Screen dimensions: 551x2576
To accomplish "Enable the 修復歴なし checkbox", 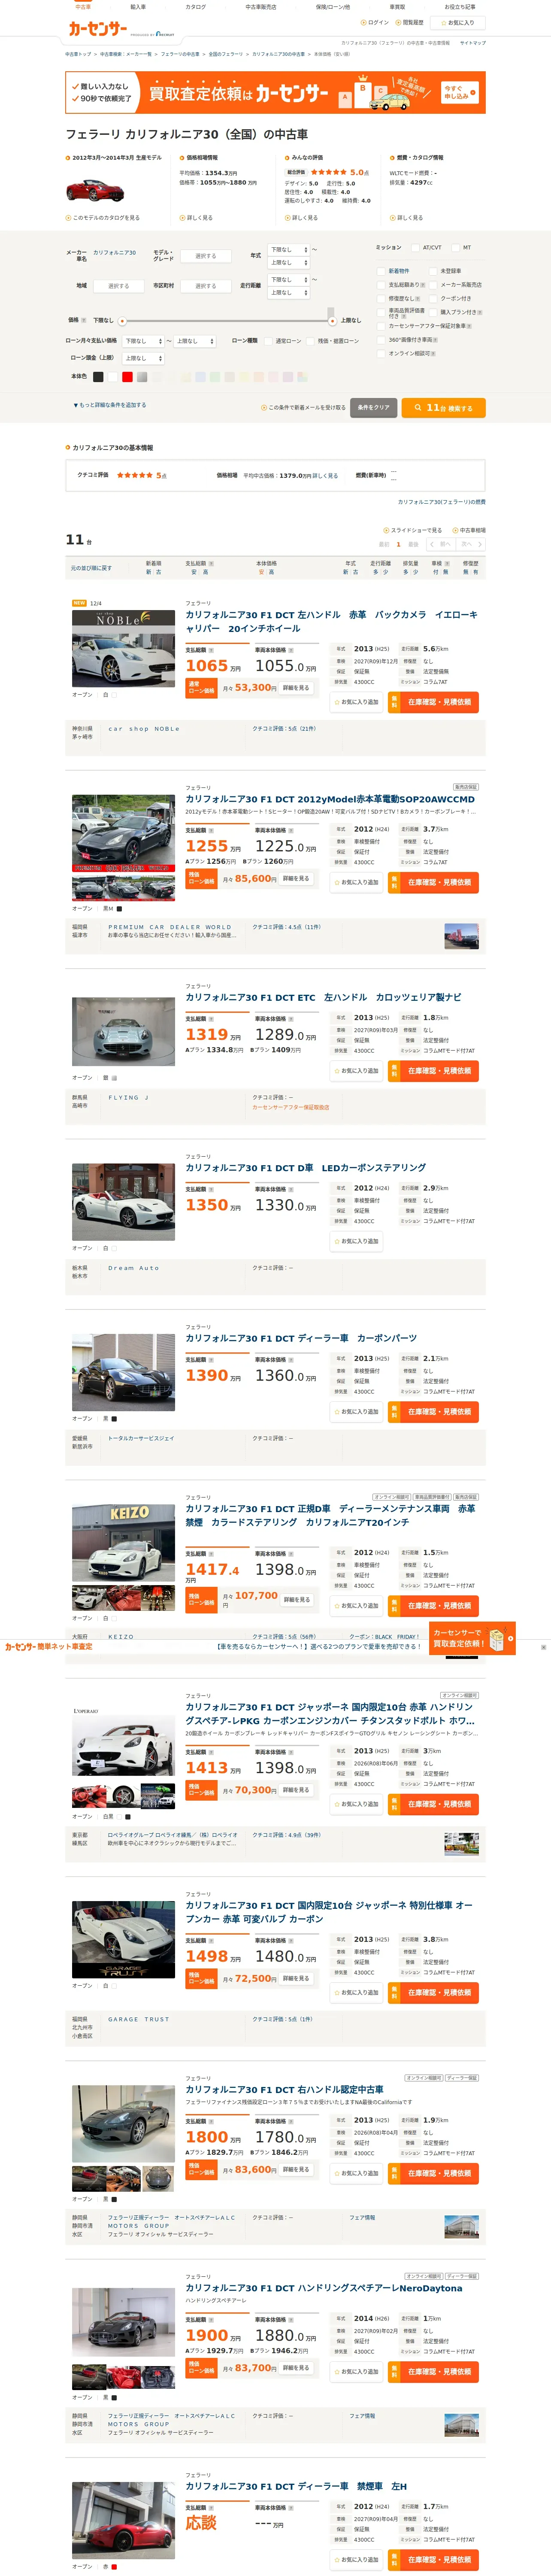I will click(x=381, y=298).
